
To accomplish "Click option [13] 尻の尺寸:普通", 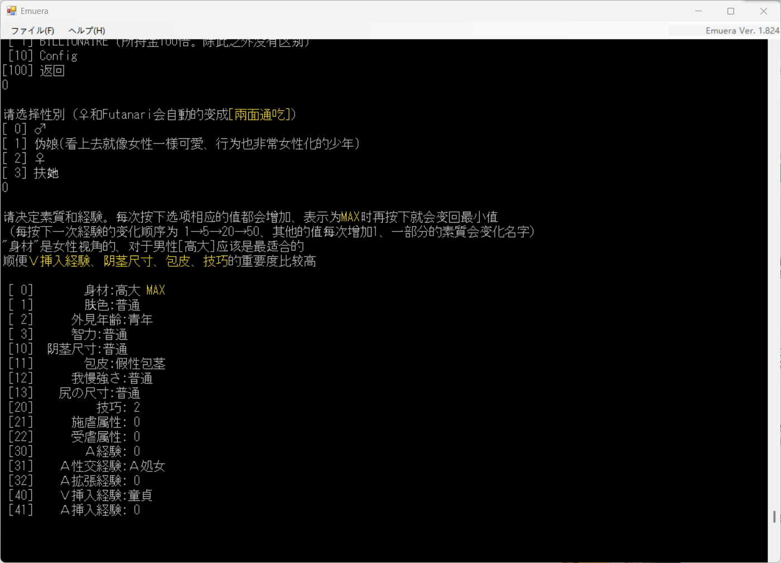I will (x=74, y=393).
